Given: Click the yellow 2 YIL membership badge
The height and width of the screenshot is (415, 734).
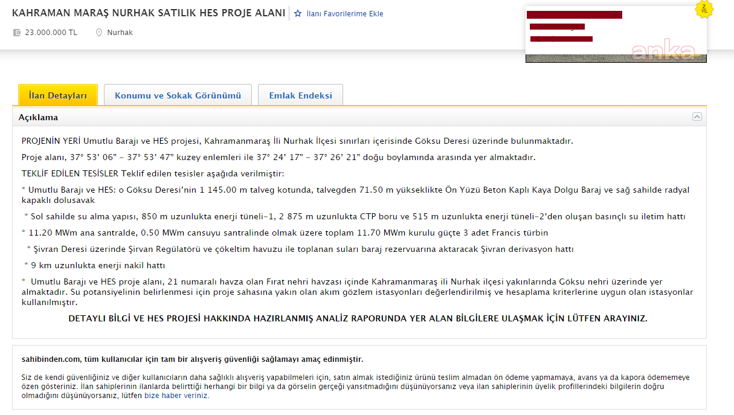Looking at the screenshot, I should click(x=704, y=9).
